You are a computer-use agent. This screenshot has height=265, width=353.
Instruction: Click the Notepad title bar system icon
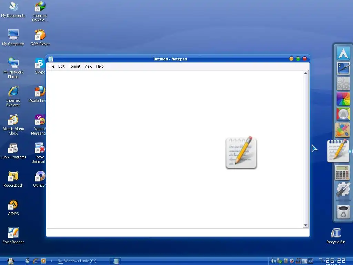[x=51, y=59]
